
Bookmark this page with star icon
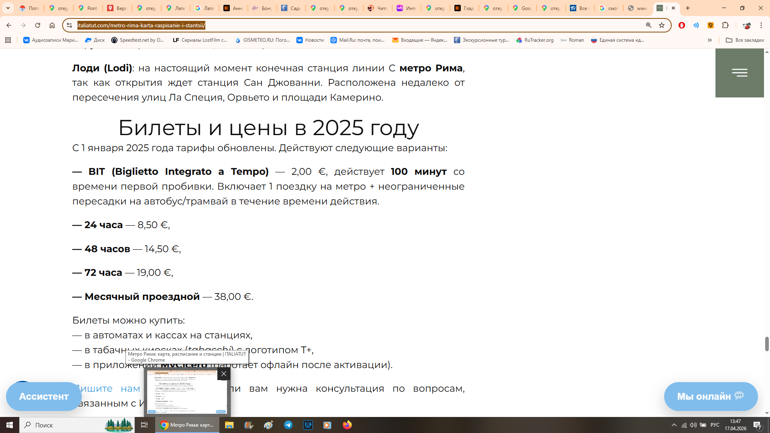tap(662, 25)
